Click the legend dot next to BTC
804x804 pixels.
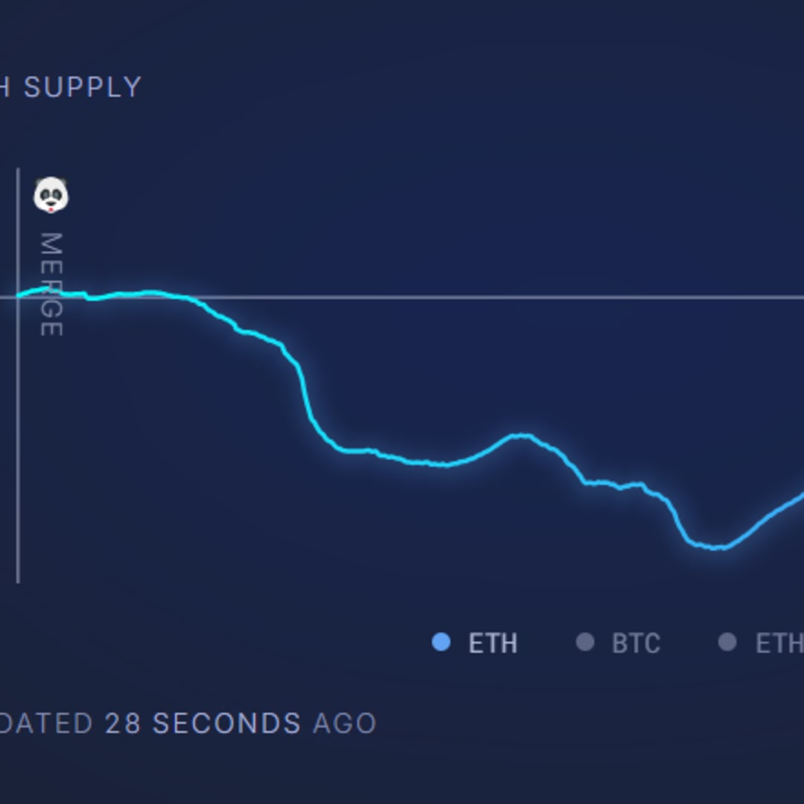pyautogui.click(x=585, y=642)
